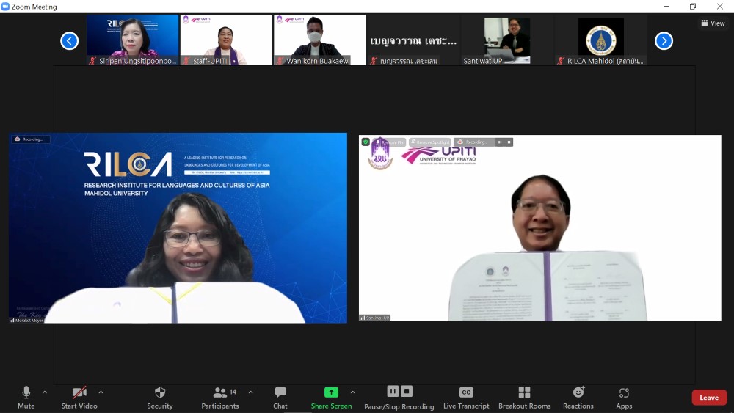Image resolution: width=734 pixels, height=413 pixels.
Task: Click the green Share Screen icon
Action: coord(331,392)
